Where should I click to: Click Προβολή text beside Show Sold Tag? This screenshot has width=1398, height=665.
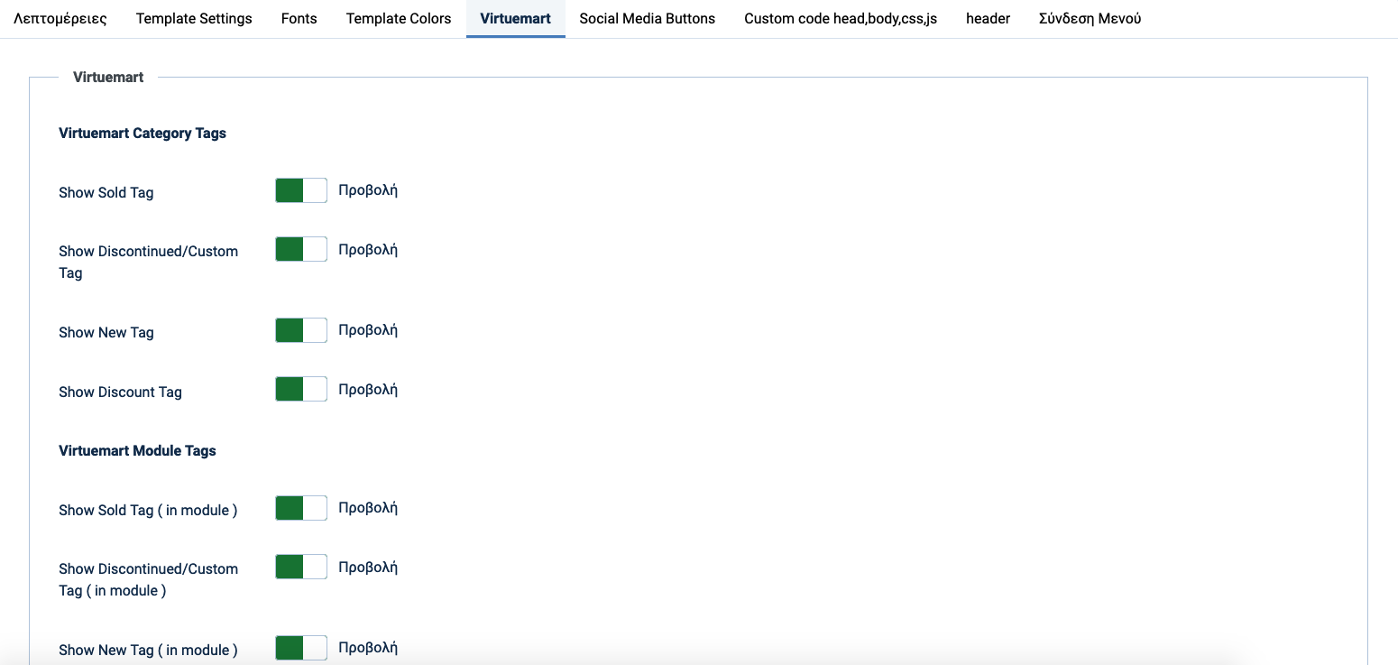pos(368,190)
